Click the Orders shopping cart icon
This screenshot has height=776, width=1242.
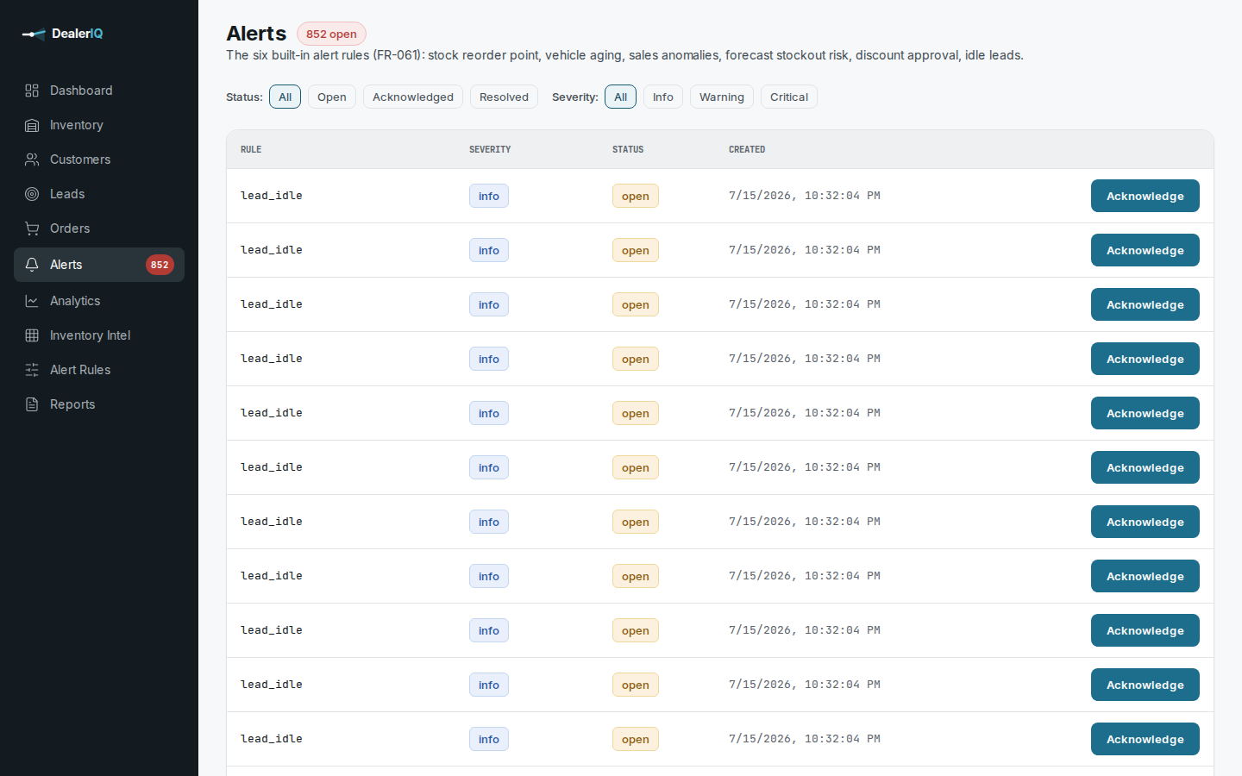pos(32,228)
